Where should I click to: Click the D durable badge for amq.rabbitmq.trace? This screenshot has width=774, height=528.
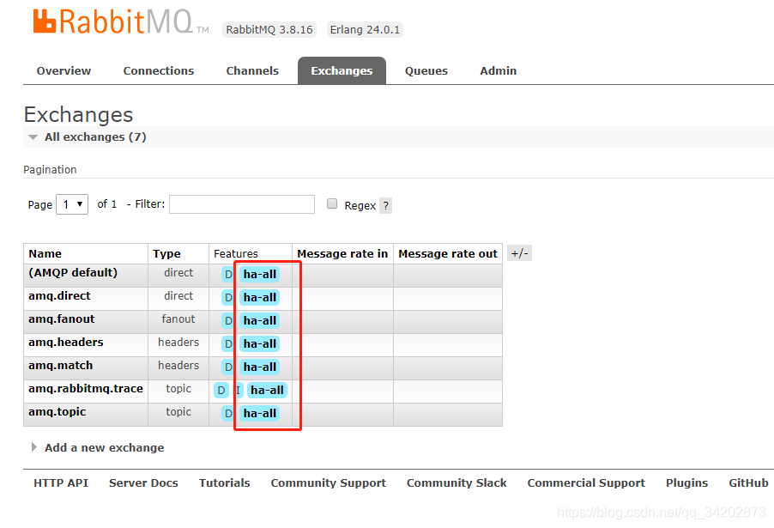pyautogui.click(x=221, y=390)
